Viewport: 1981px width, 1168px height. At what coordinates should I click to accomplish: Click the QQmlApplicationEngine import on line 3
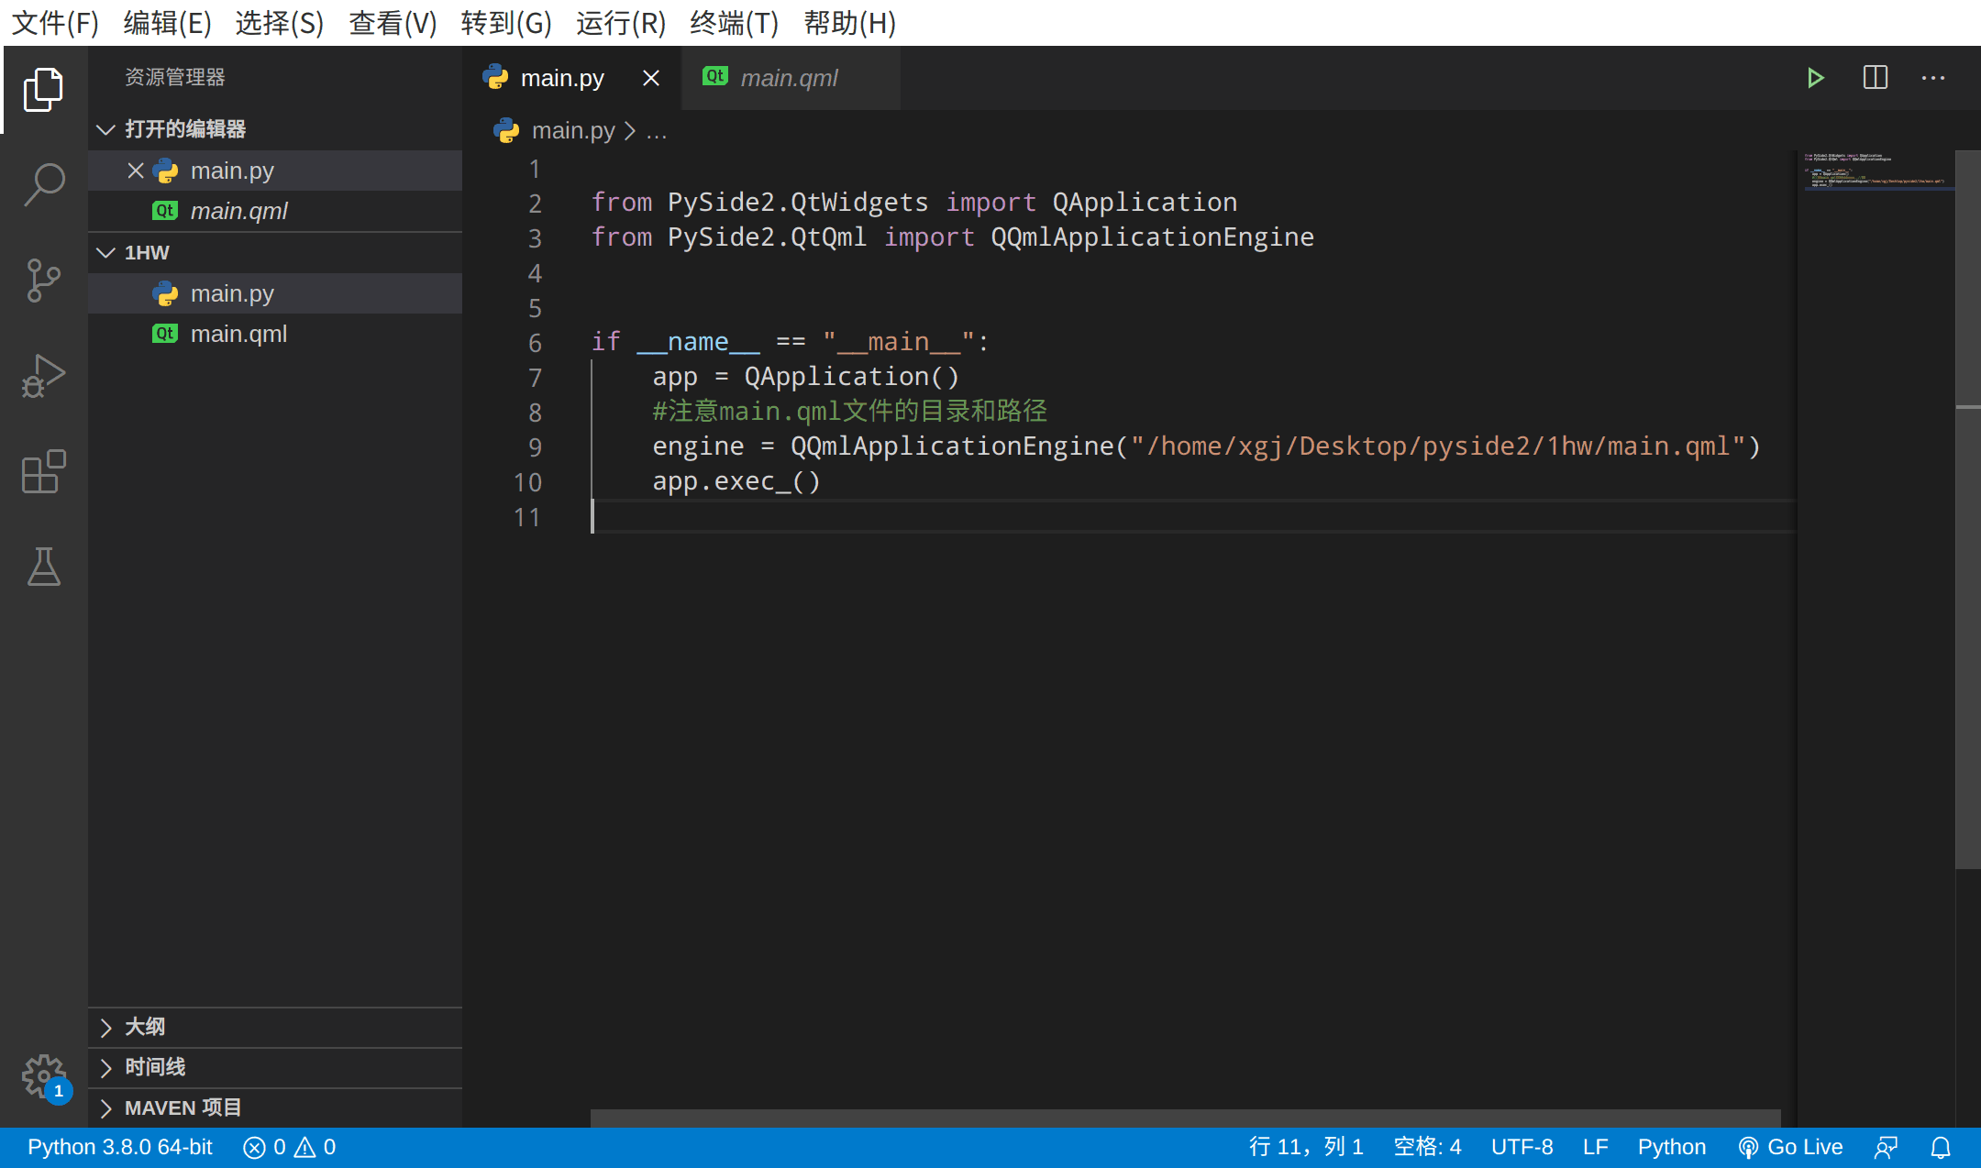click(1152, 237)
